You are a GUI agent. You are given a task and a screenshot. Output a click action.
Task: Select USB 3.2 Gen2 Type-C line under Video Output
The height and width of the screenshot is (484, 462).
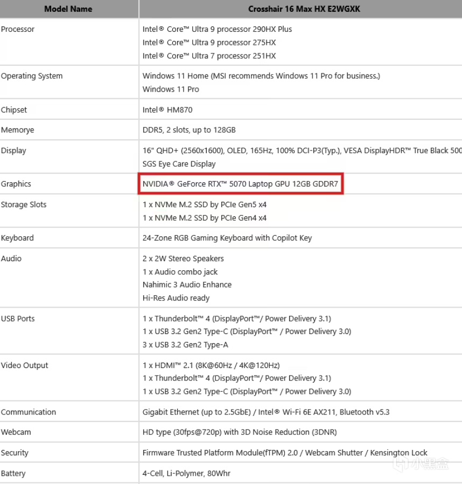coord(247,391)
